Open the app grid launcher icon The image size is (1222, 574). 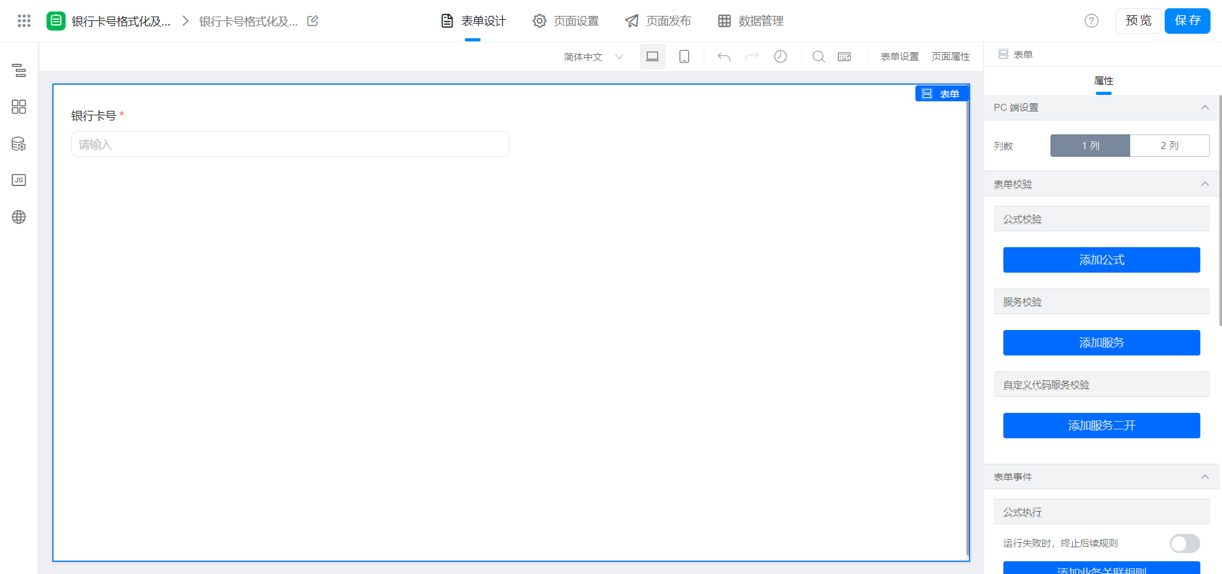coord(24,21)
